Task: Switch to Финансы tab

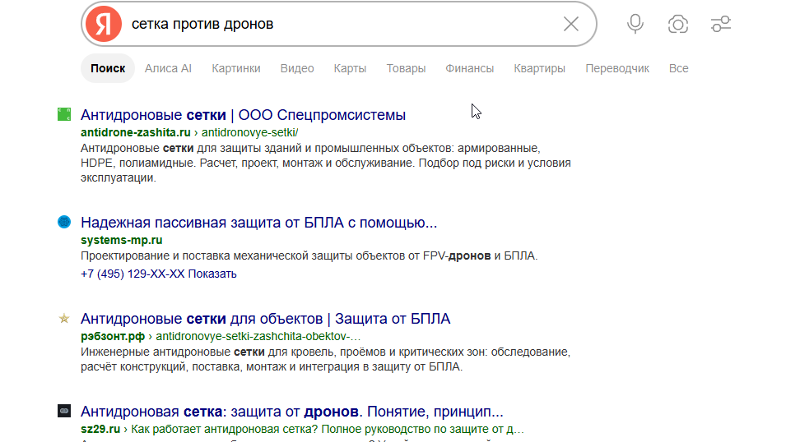Action: click(x=470, y=68)
